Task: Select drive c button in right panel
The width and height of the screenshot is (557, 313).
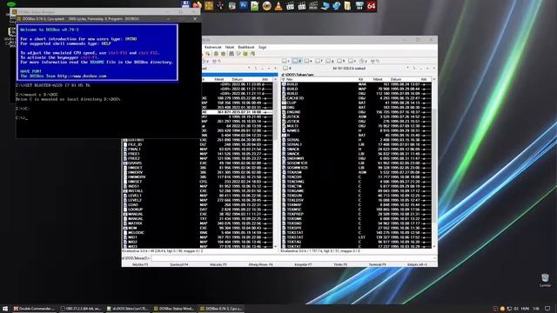Action: [285, 61]
